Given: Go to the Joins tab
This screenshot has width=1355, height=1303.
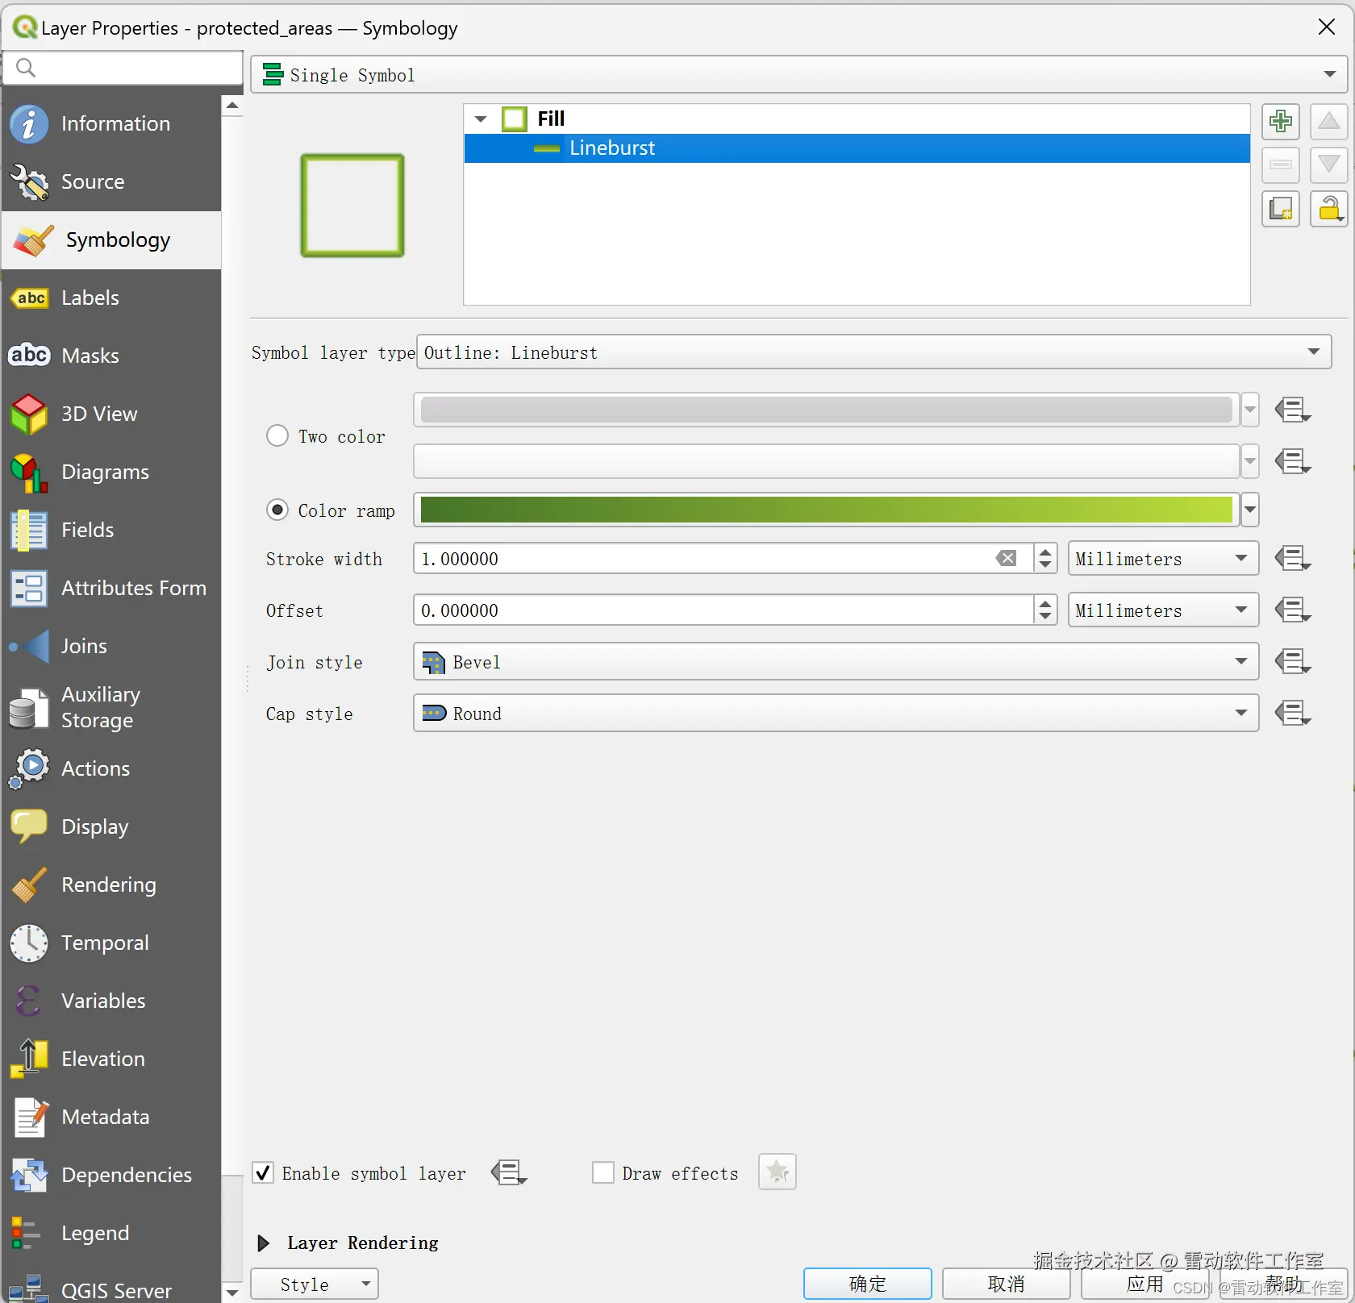Looking at the screenshot, I should (x=111, y=646).
